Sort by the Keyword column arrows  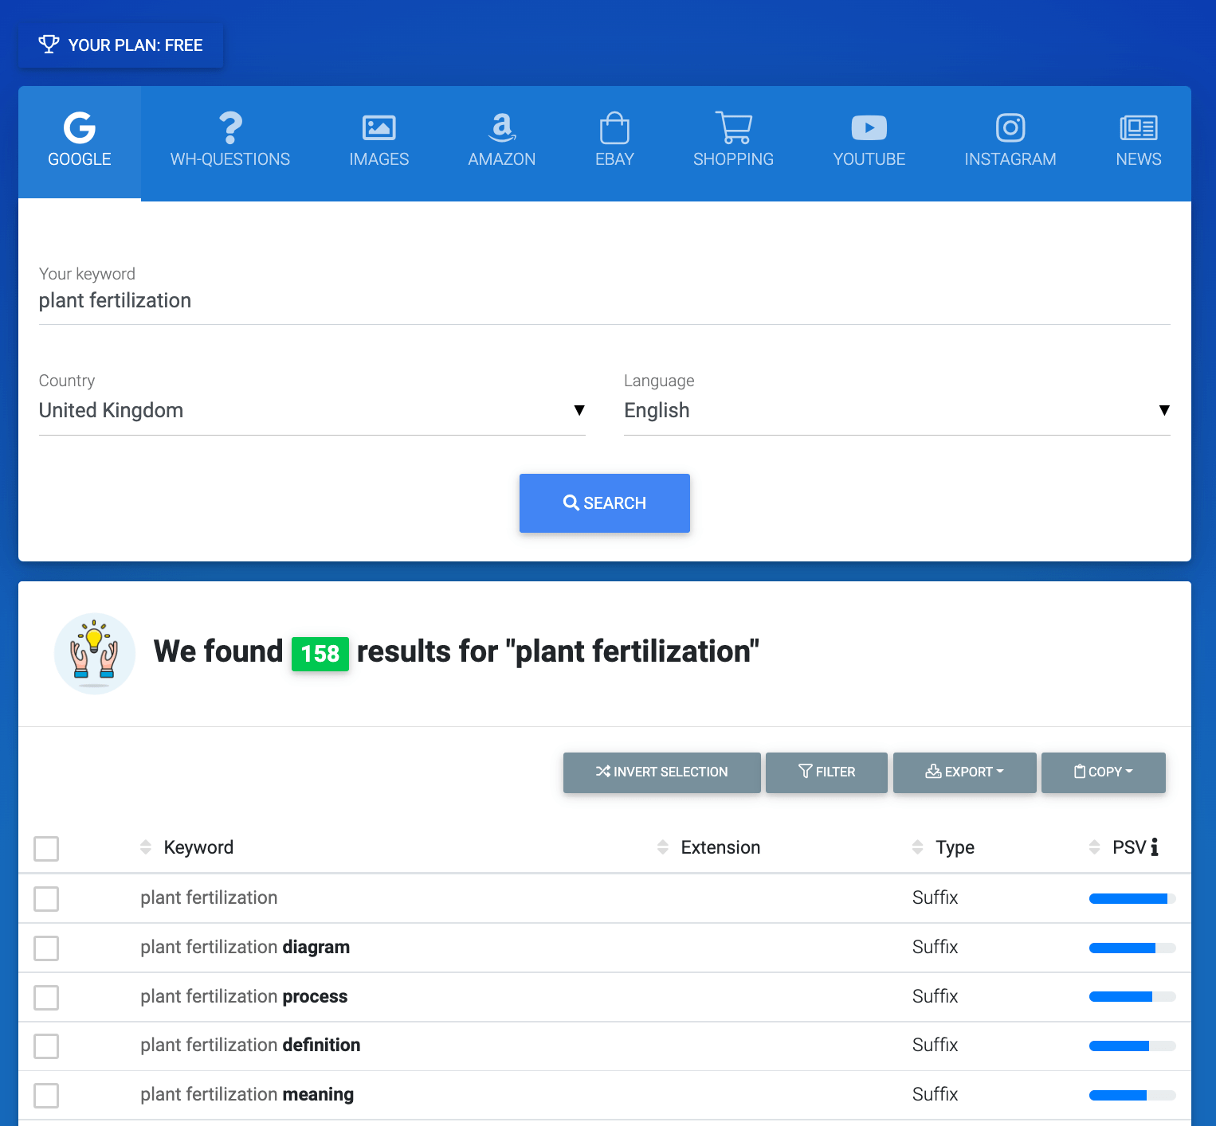coord(145,847)
